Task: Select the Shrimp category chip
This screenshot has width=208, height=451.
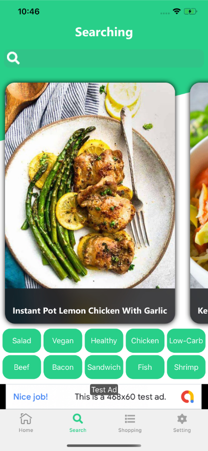Action: click(186, 367)
